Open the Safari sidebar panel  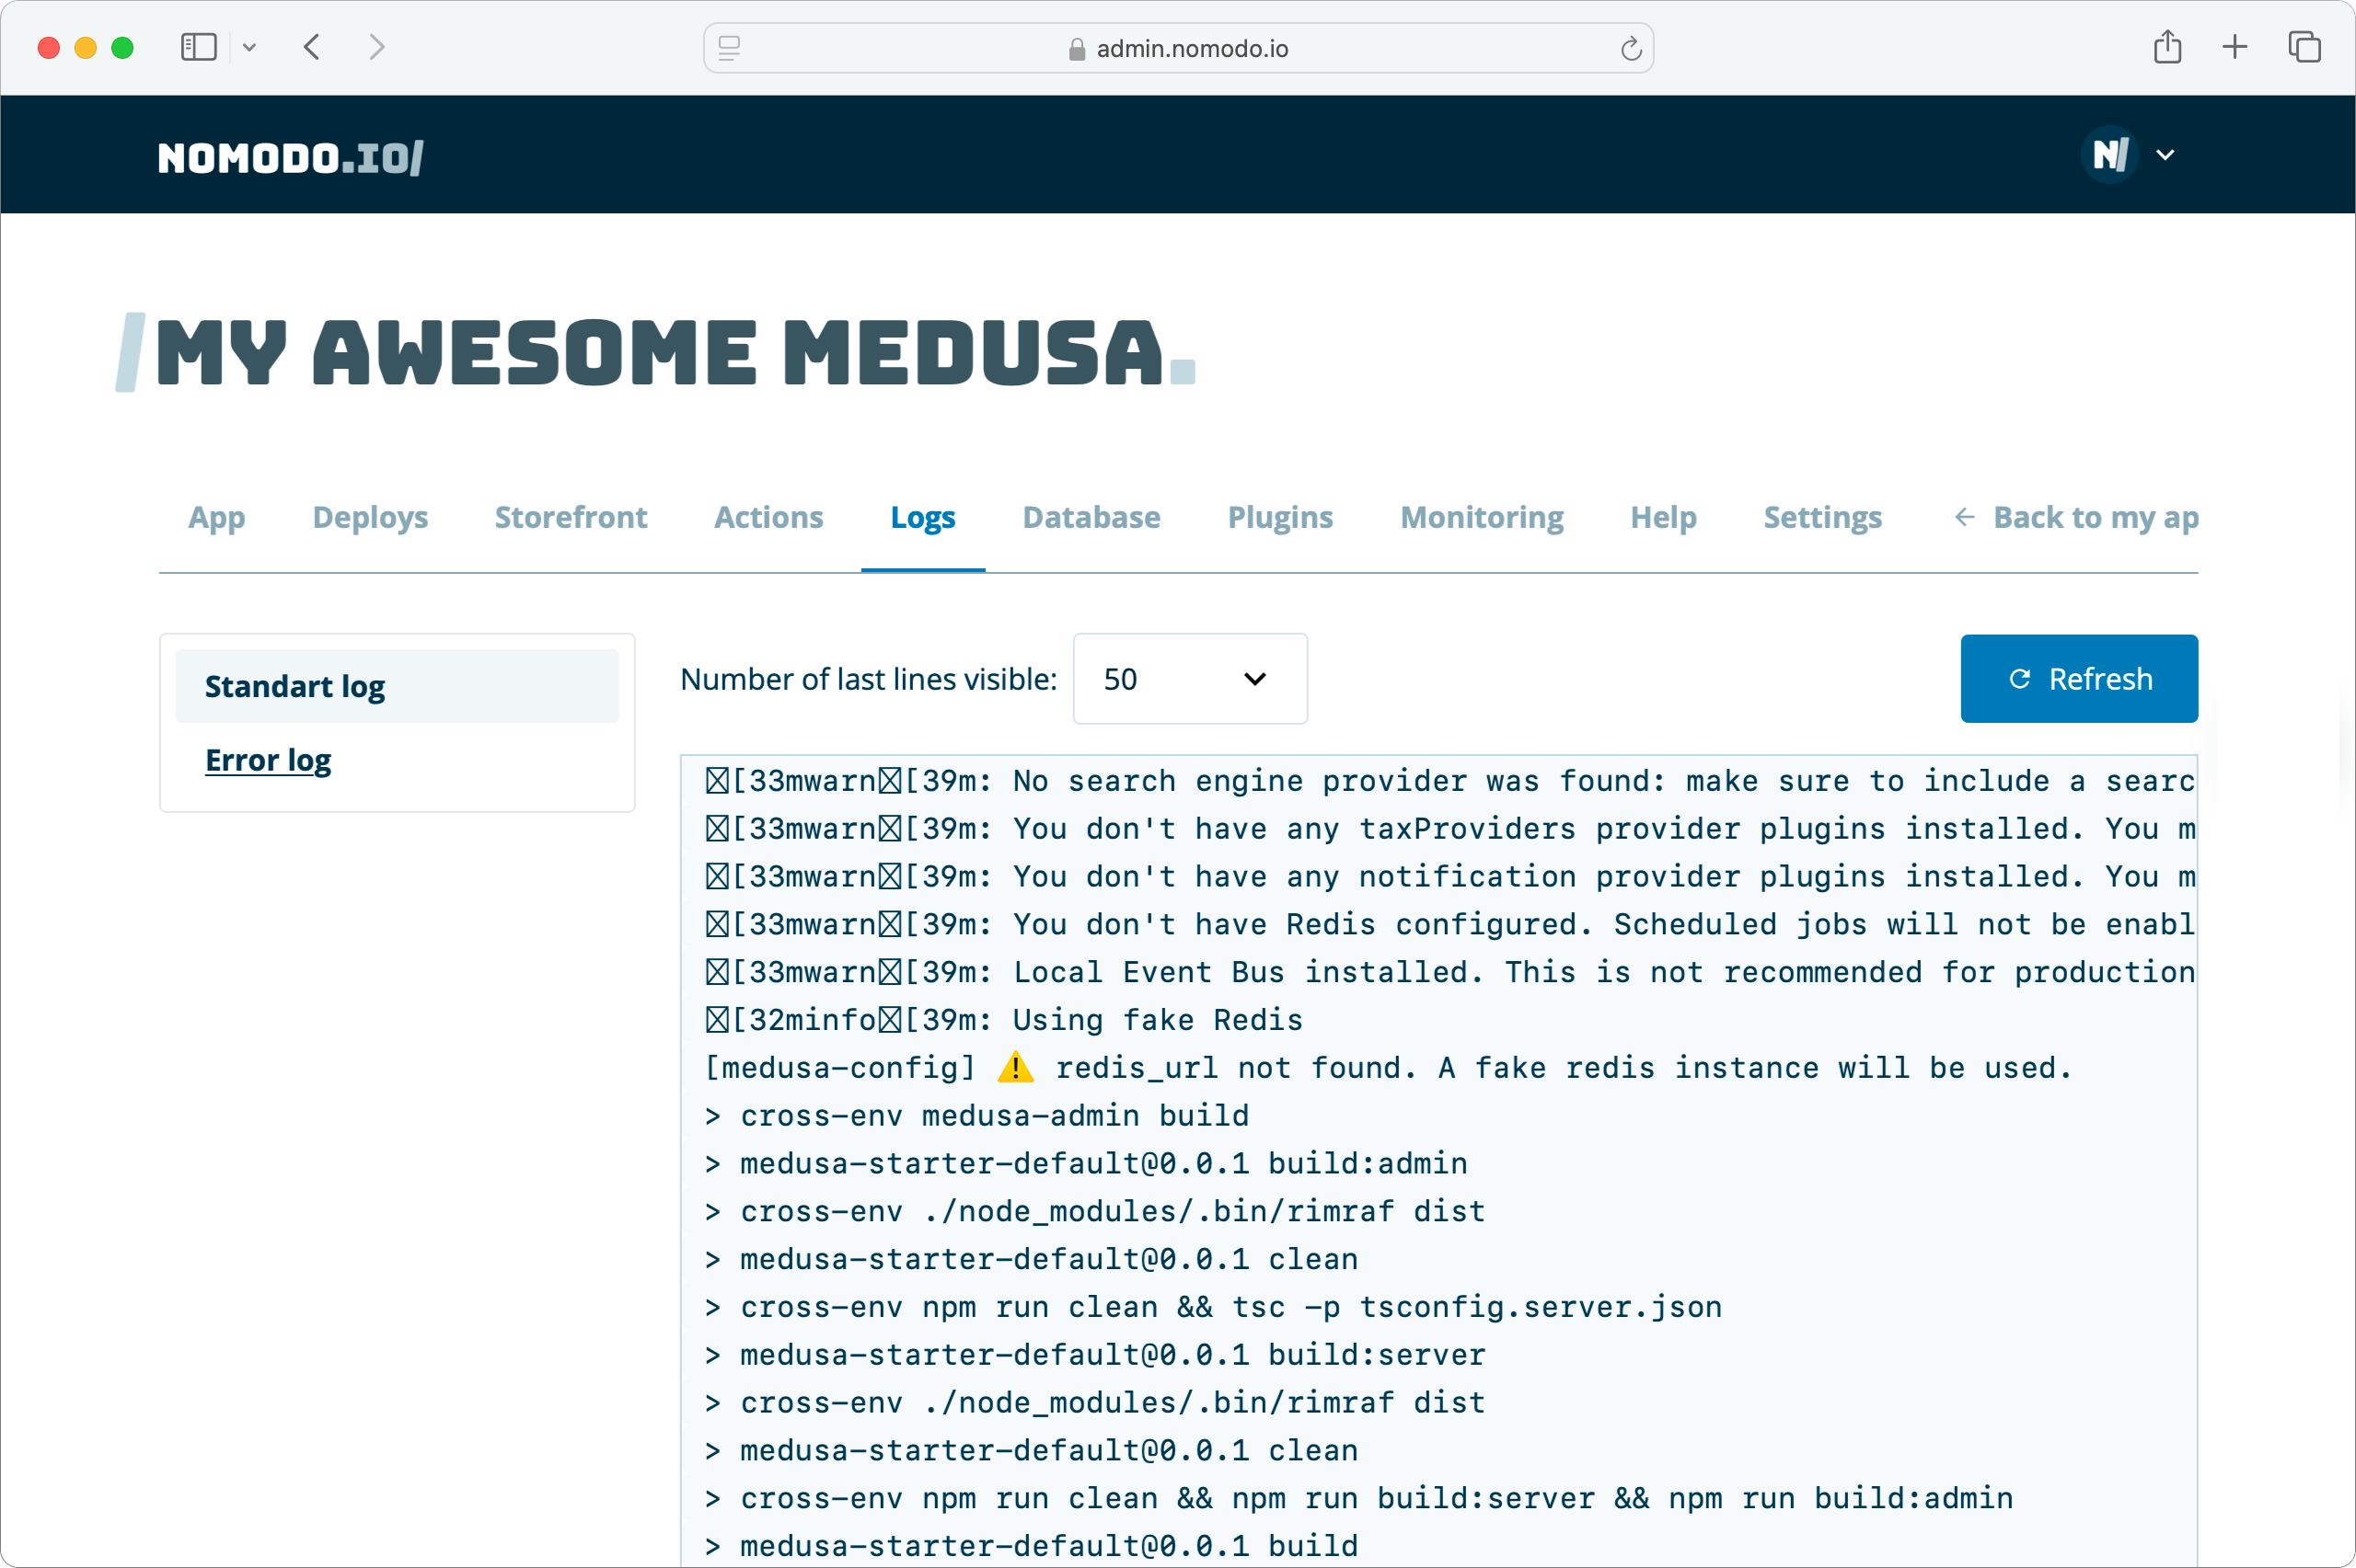point(198,47)
